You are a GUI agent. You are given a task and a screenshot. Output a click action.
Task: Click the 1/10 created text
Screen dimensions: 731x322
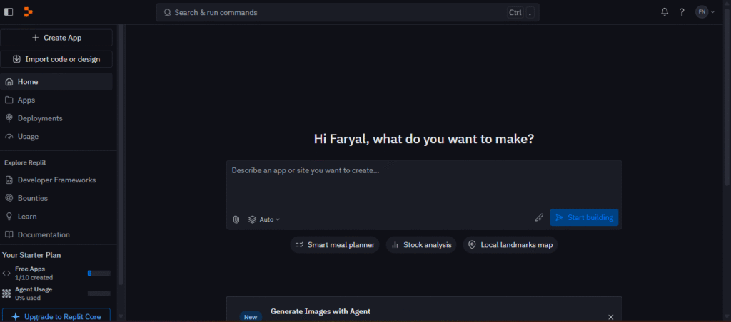pyautogui.click(x=34, y=277)
